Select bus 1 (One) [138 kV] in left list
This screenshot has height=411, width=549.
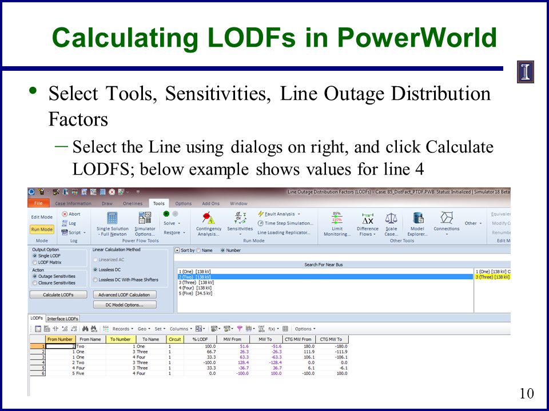click(325, 272)
